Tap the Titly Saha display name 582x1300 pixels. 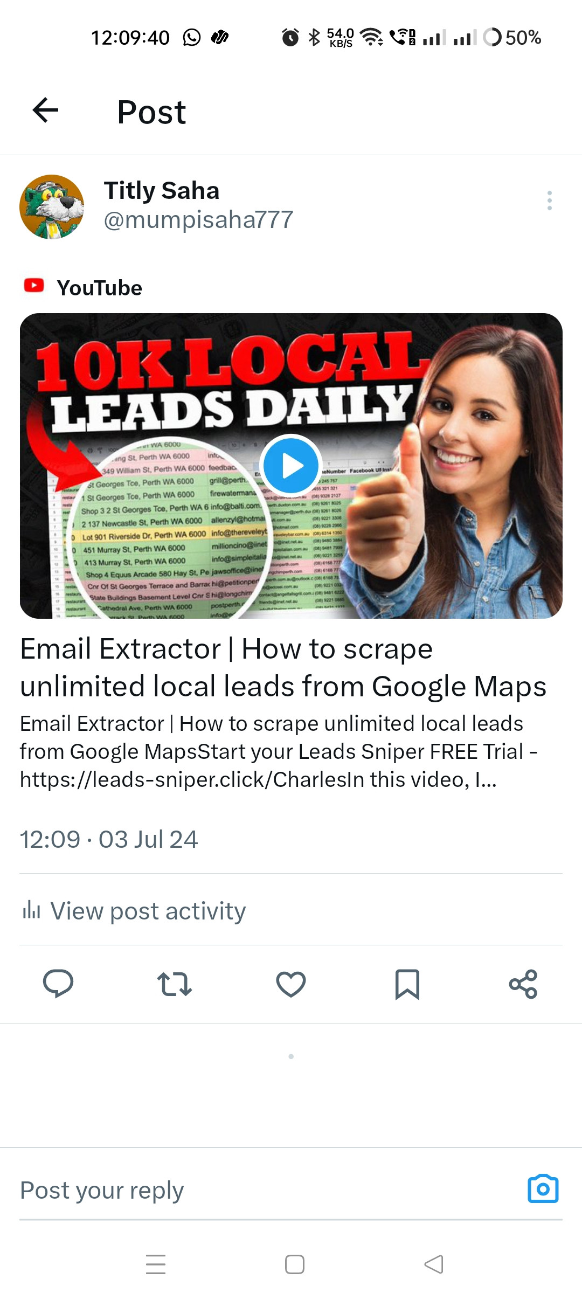[x=162, y=190]
